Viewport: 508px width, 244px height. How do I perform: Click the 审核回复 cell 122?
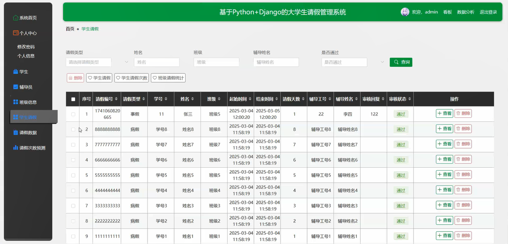[374, 114]
